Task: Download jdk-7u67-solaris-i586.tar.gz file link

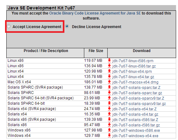Action: tap(136, 125)
